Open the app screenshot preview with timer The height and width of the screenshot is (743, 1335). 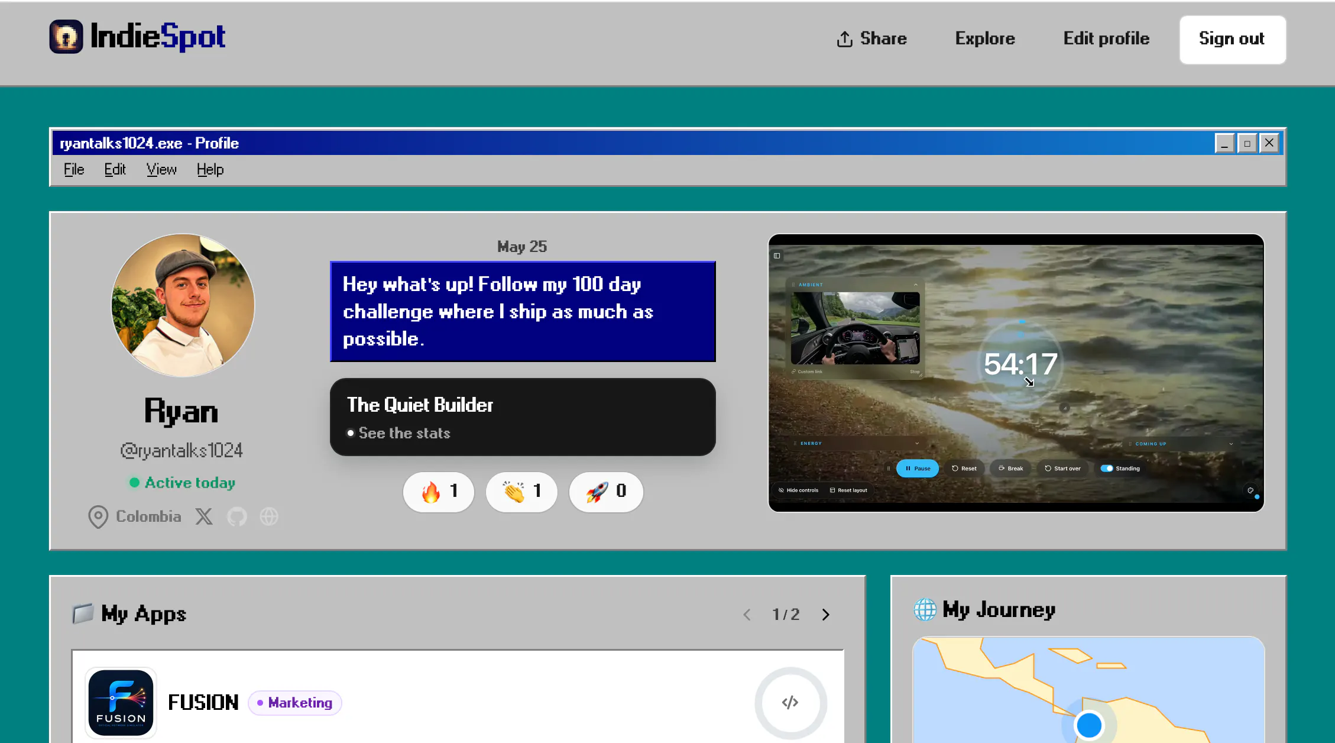pos(1016,373)
